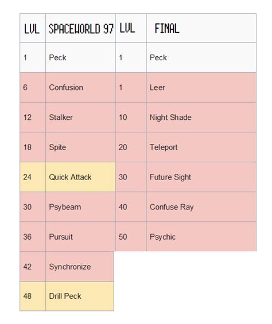This screenshot has height=324, width=272.
Task: Select the Confusion move cell
Action: click(80, 87)
